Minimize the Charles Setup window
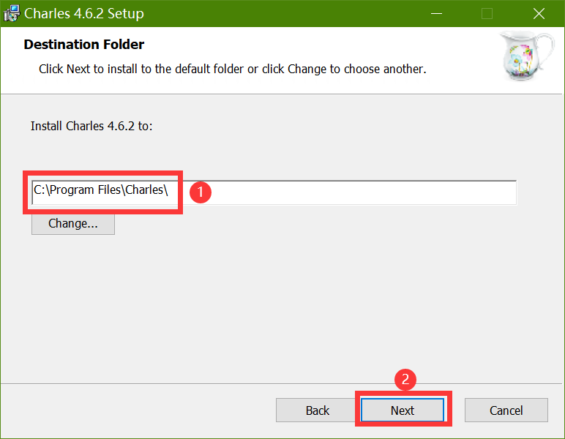The image size is (565, 439). 436,14
